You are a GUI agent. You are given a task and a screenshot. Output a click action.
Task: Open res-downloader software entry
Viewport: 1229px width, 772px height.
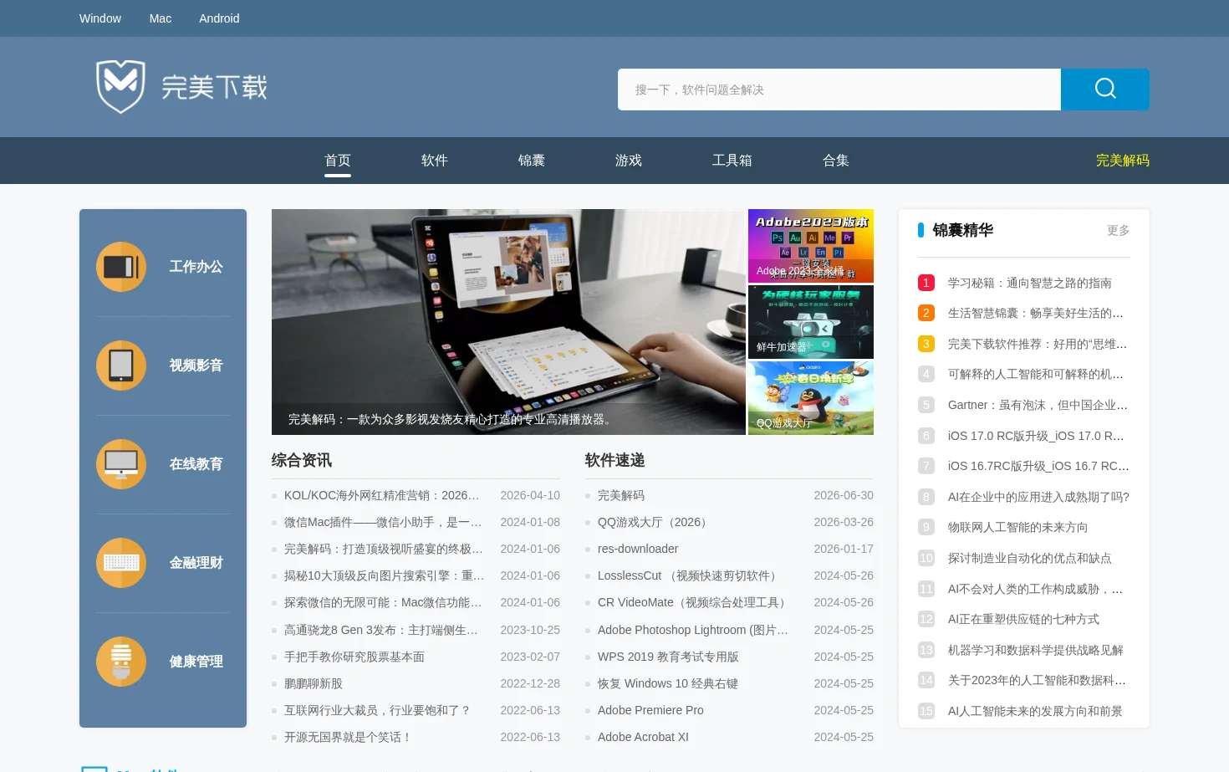pyautogui.click(x=638, y=550)
